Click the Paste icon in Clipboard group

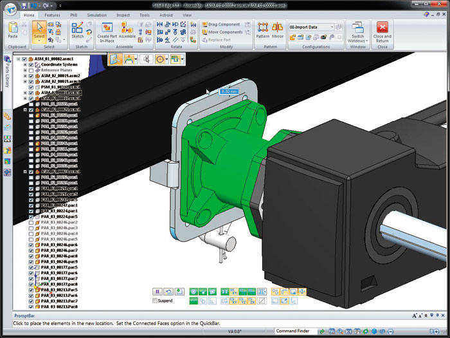(x=13, y=29)
